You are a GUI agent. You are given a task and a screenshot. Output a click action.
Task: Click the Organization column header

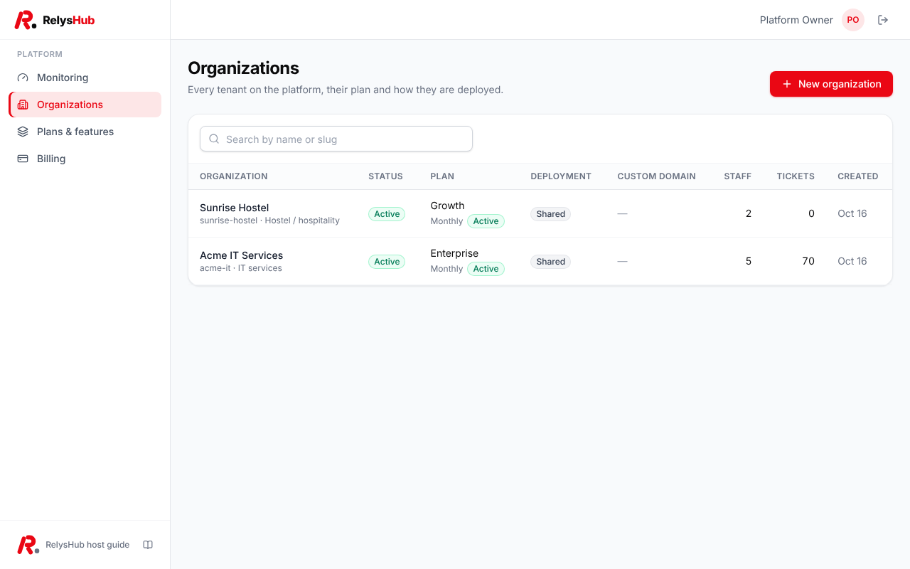pyautogui.click(x=234, y=176)
